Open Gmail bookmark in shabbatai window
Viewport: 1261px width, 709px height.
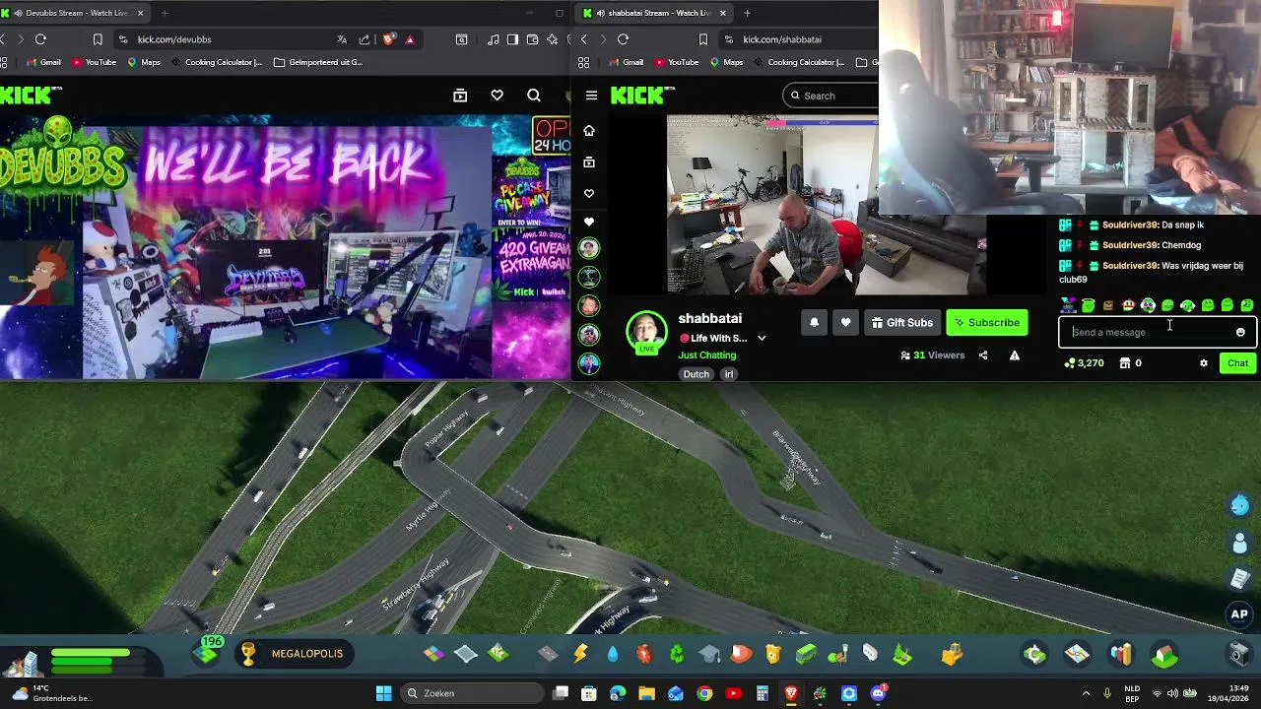[x=626, y=62]
